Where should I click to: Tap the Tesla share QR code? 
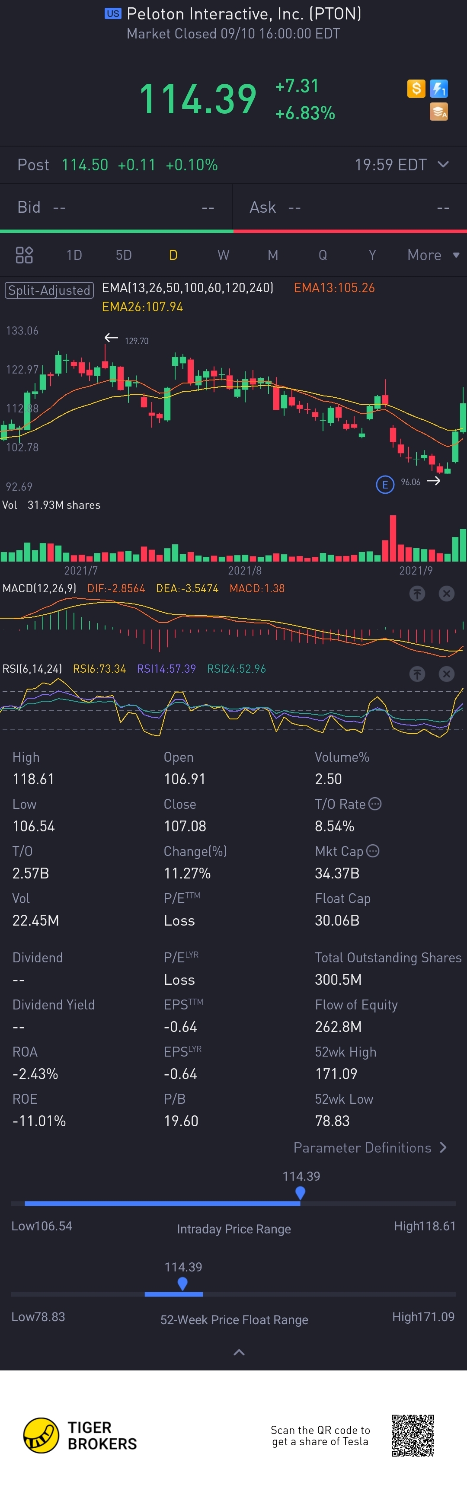click(x=413, y=1435)
